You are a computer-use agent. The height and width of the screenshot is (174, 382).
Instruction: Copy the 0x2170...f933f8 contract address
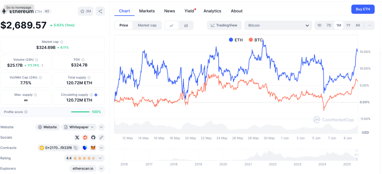pos(75,148)
